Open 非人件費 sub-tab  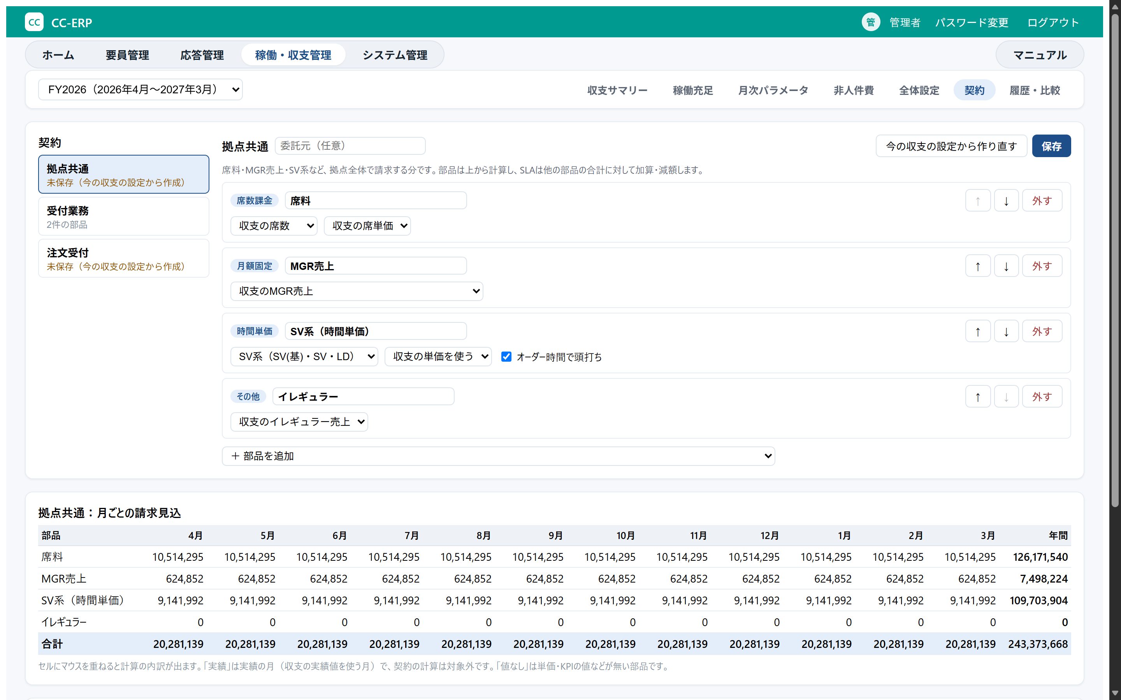tap(853, 90)
